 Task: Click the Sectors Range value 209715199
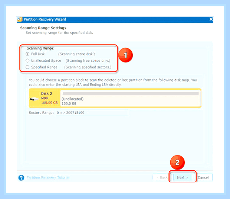point(75,113)
